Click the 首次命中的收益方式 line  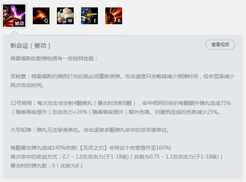tap(116, 157)
